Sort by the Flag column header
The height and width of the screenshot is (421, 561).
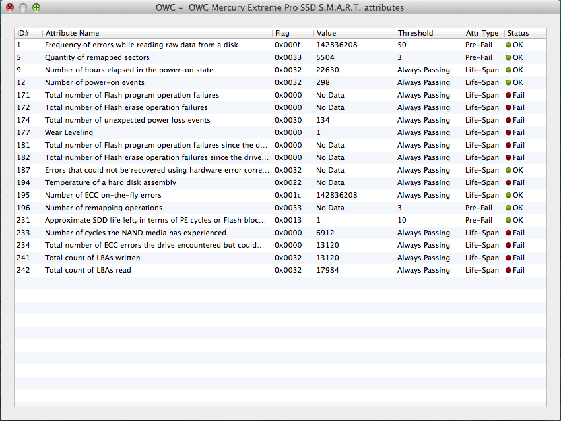(x=293, y=33)
